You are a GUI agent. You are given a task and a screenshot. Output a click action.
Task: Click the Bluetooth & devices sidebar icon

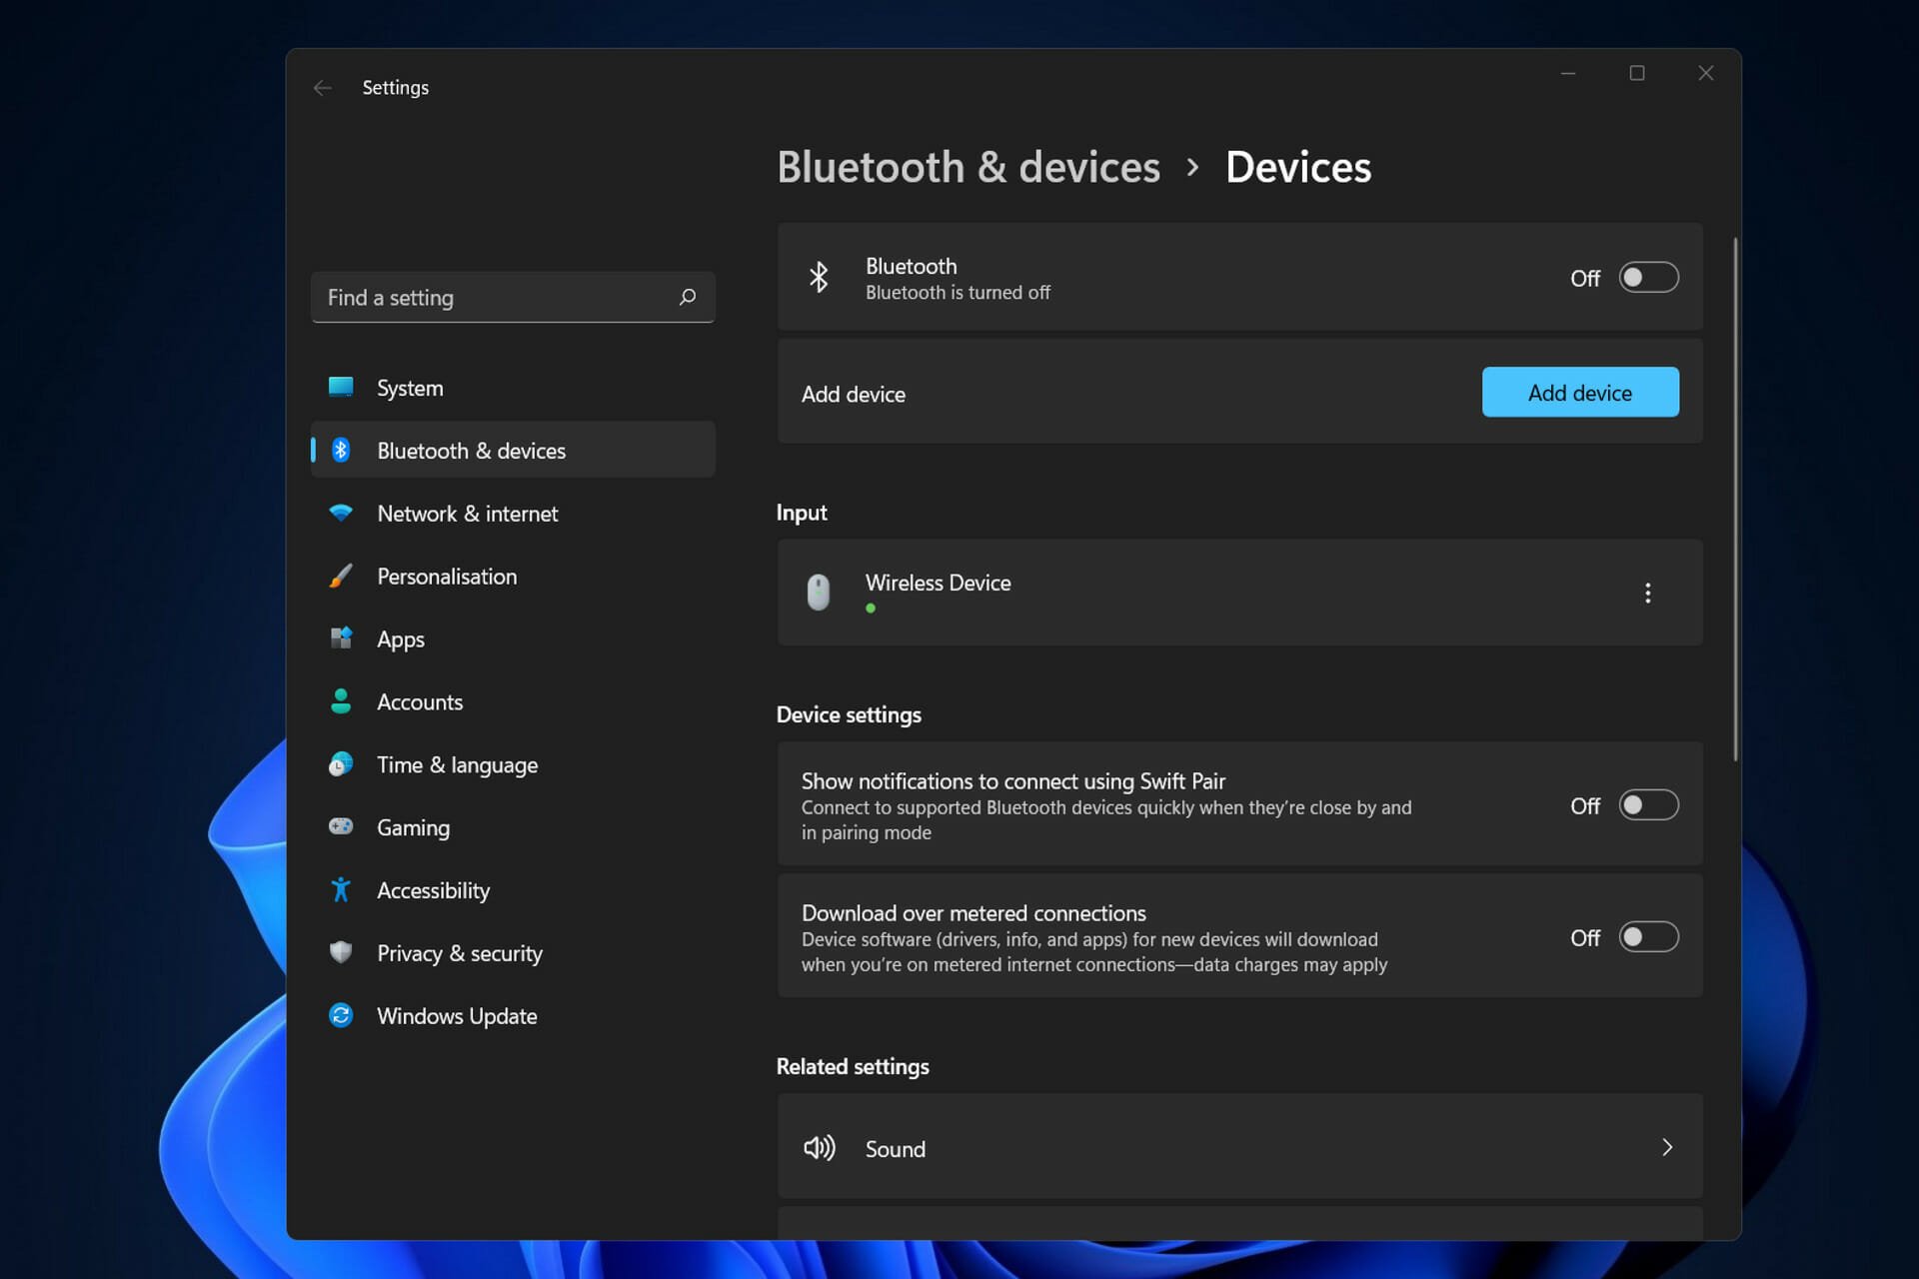341,450
